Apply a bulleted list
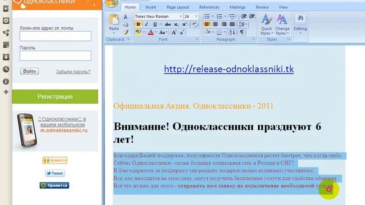Viewport: 365px width, 205px height. [x=206, y=17]
